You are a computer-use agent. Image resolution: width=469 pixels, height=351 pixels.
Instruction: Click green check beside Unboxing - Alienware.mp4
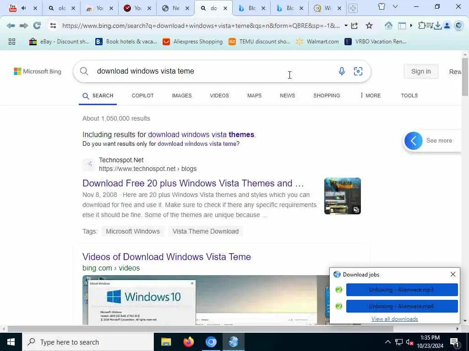[x=338, y=306]
